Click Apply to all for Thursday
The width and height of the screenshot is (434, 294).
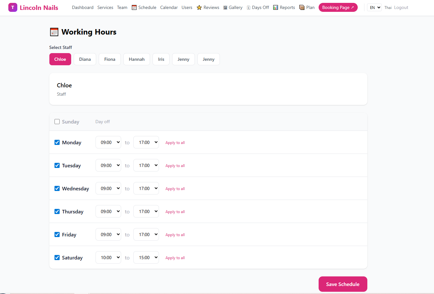[175, 212]
